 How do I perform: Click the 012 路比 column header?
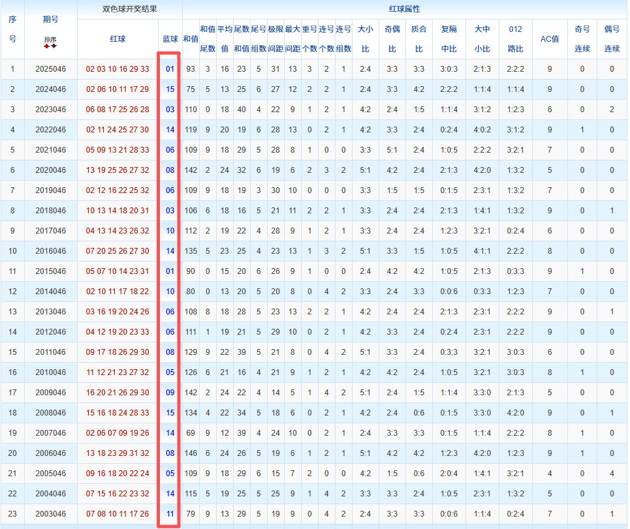(x=515, y=39)
